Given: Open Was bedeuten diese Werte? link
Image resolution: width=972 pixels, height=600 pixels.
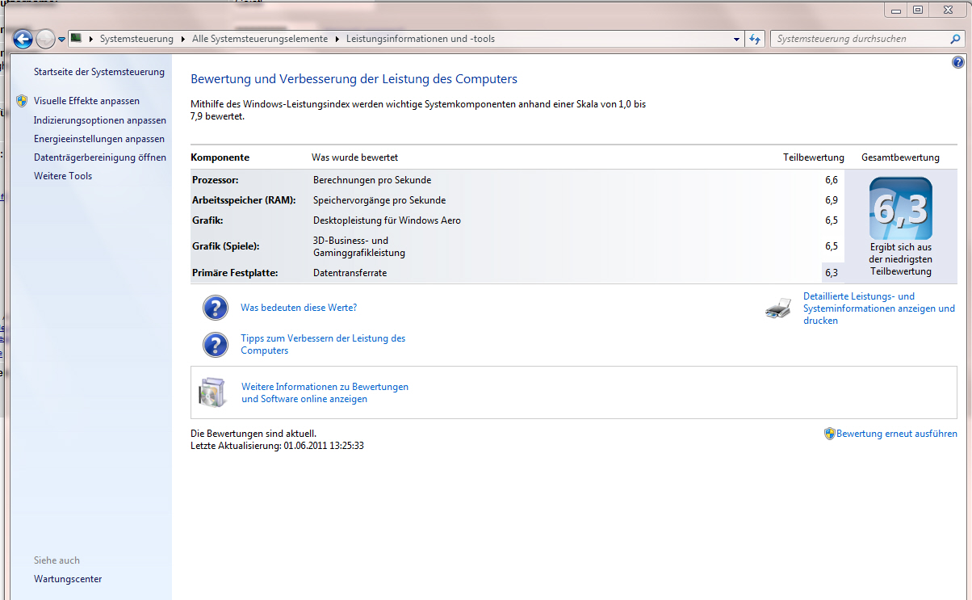Looking at the screenshot, I should (299, 308).
